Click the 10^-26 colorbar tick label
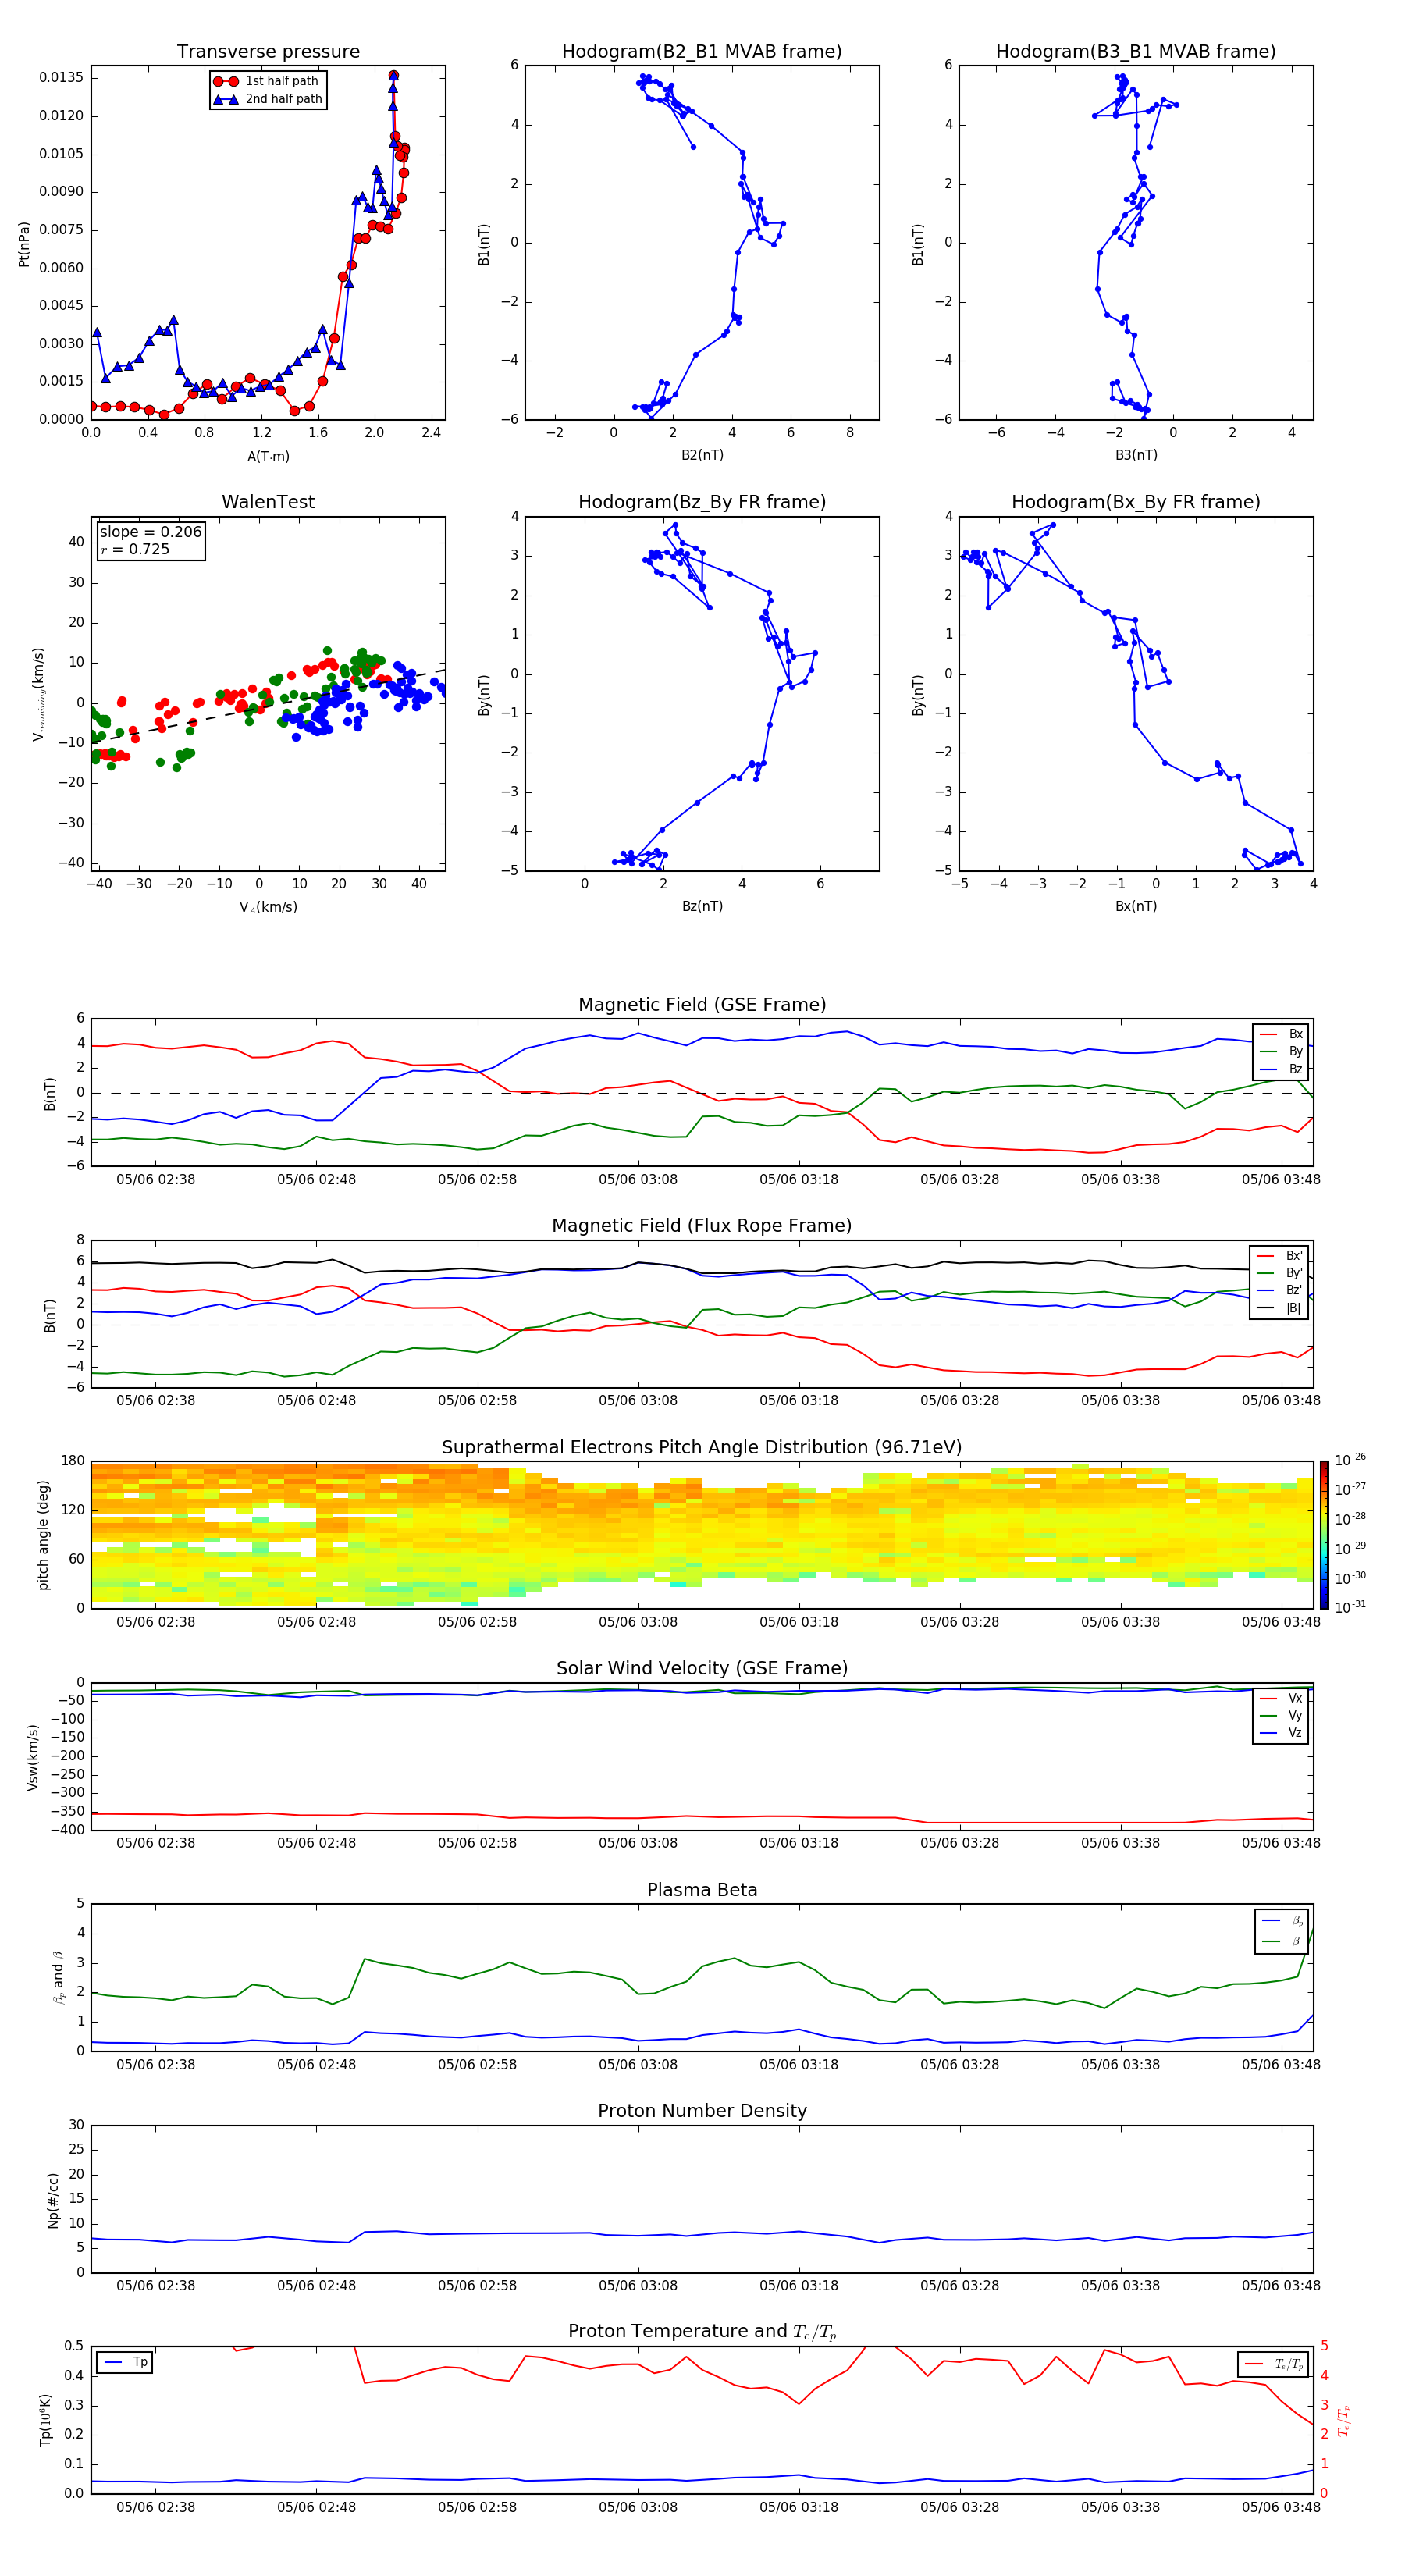Image resolution: width=1405 pixels, height=2576 pixels. coord(1350,1460)
